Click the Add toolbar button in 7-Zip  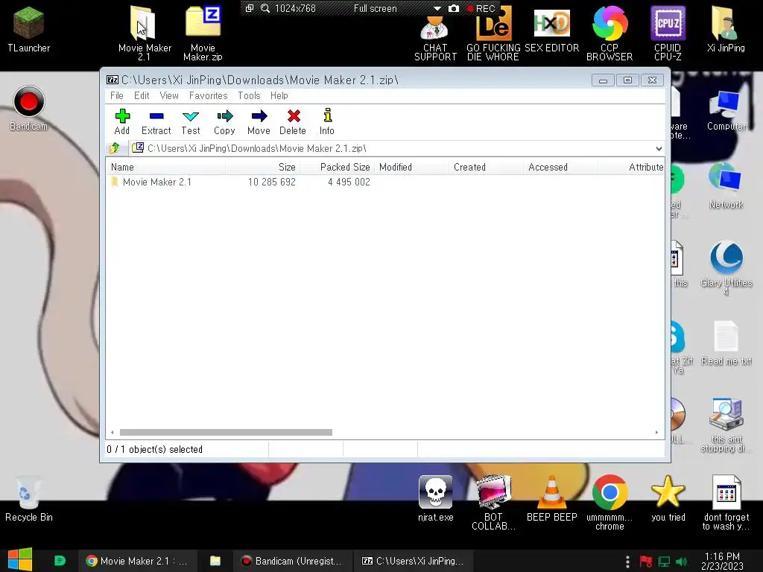pyautogui.click(x=122, y=121)
